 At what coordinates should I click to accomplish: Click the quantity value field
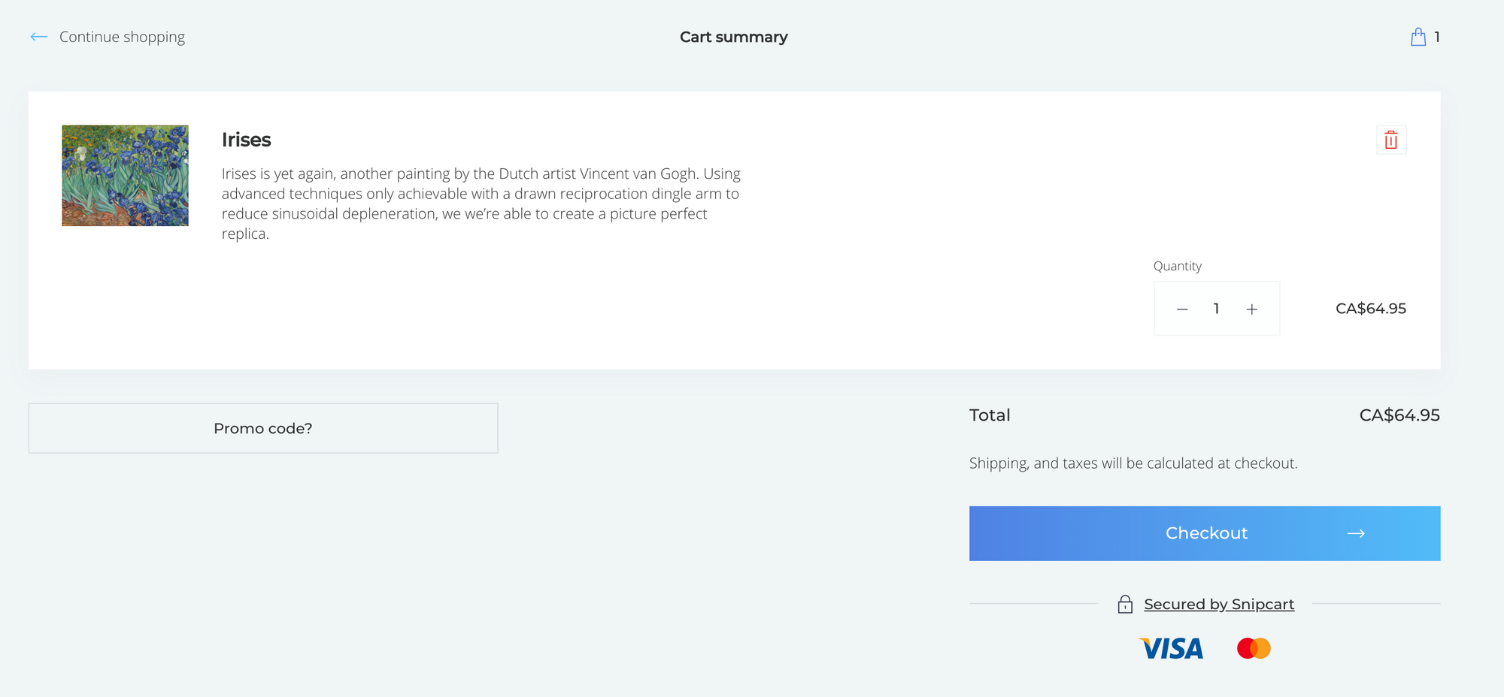pos(1216,309)
